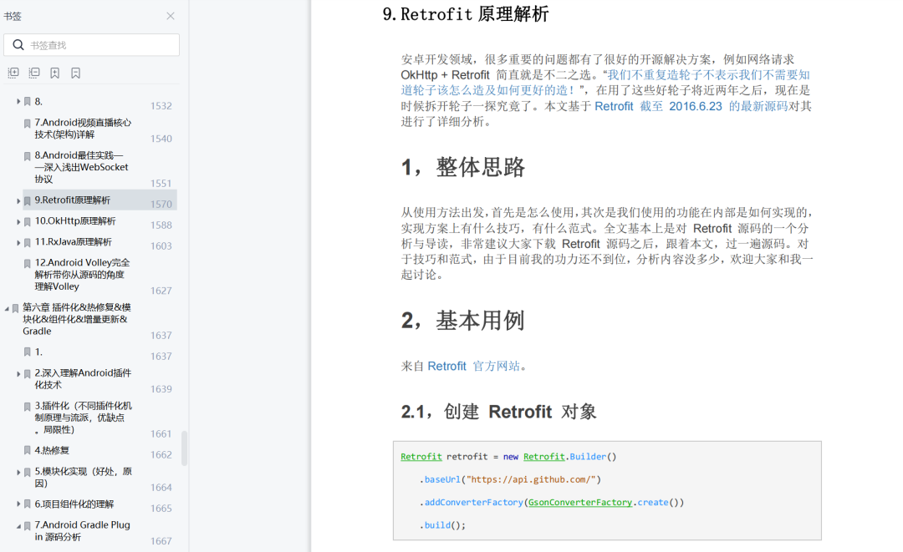This screenshot has width=903, height=552.
Task: Expand the 11.RxJava原理解析 bookmark
Action: click(18, 243)
